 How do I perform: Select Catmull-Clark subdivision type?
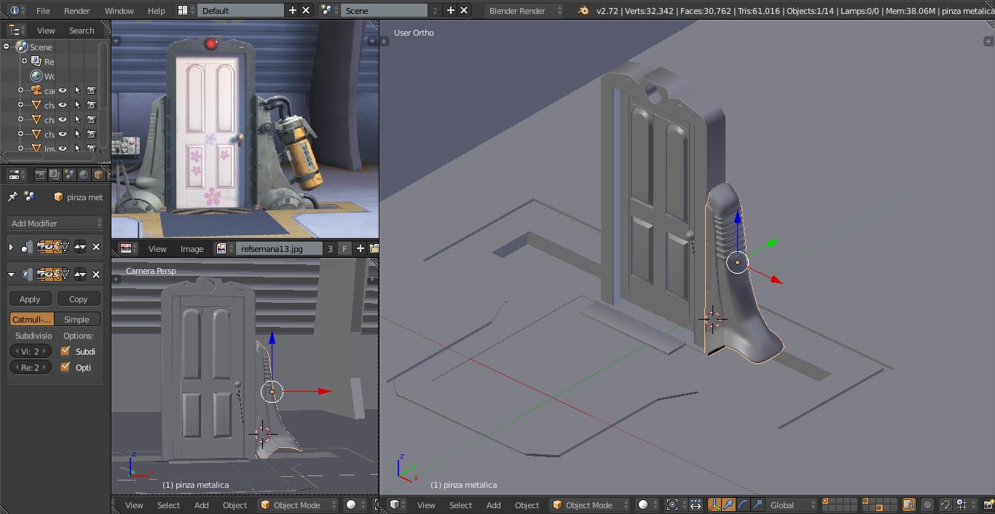[32, 319]
